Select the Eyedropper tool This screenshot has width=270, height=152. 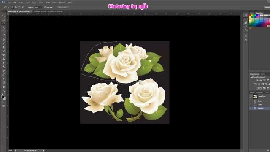click(3, 35)
